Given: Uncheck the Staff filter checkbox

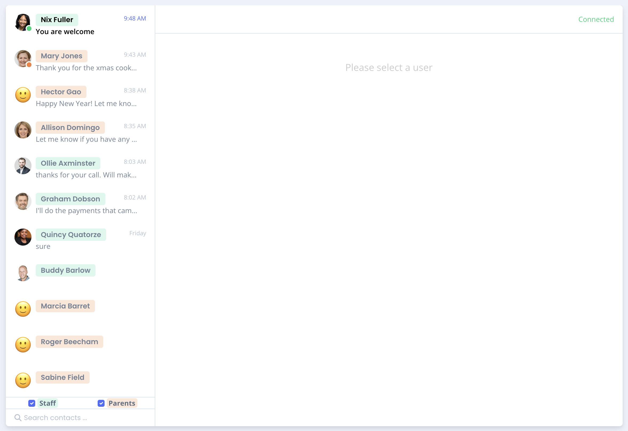Looking at the screenshot, I should [x=32, y=403].
